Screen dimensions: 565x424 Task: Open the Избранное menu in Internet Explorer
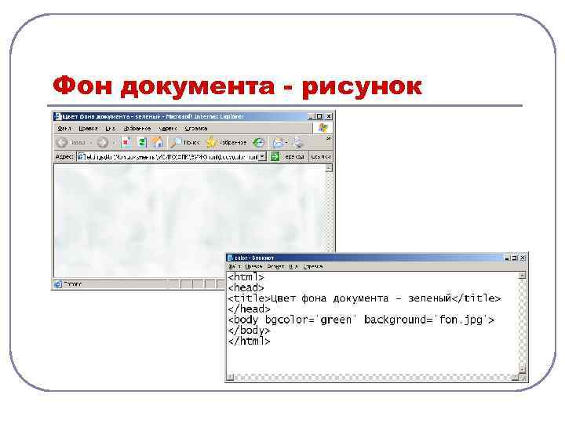coord(137,128)
